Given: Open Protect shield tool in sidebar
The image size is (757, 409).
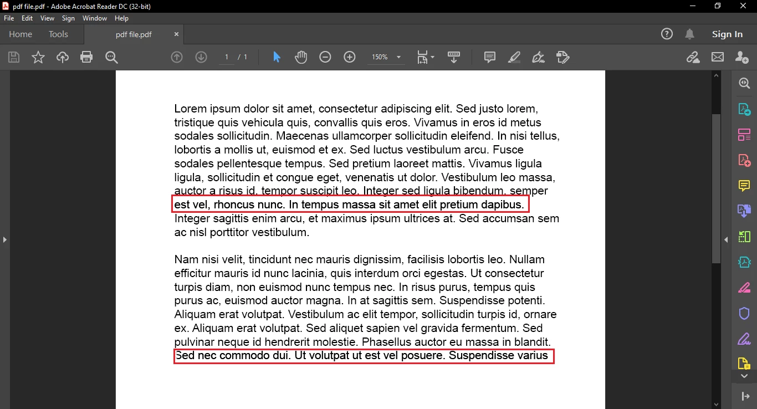Looking at the screenshot, I should click(744, 313).
